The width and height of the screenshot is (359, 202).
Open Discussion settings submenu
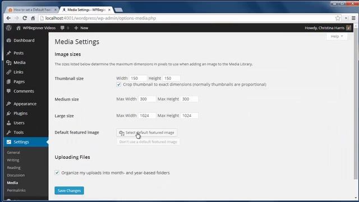coord(16,175)
